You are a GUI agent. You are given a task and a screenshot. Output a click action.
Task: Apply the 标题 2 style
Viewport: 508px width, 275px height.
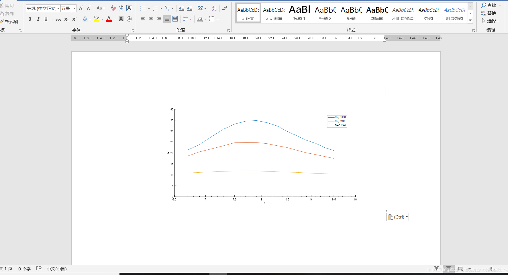(325, 13)
